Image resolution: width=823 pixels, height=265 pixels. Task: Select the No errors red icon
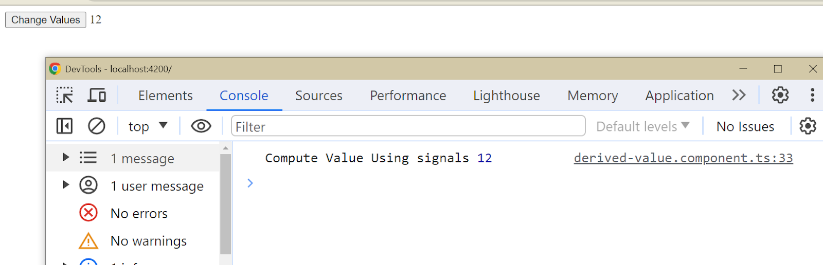[88, 213]
